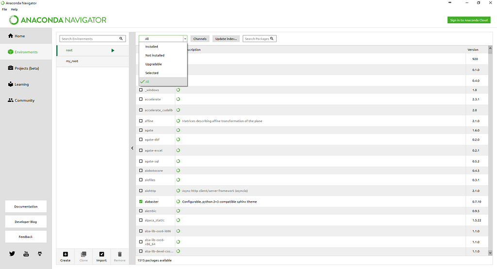Check the alpaca_static package checkbox
Screen dimensions: 497x269
pos(141,220)
